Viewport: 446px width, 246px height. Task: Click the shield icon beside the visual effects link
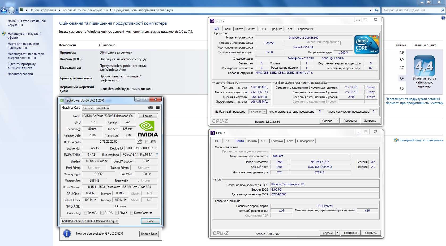[4, 34]
